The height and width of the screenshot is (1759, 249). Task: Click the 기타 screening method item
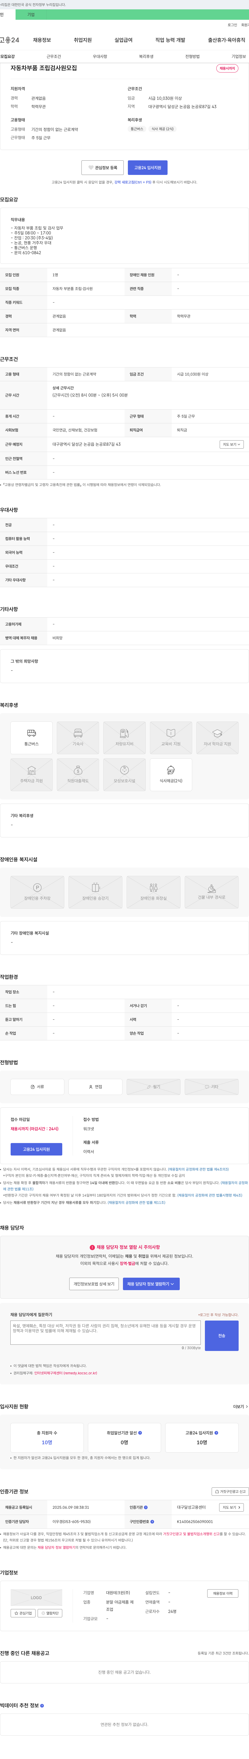click(x=211, y=1086)
